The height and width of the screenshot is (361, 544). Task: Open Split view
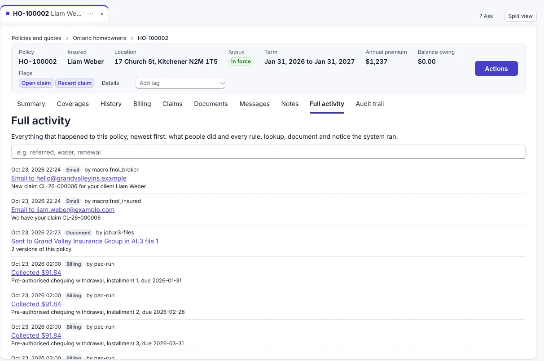click(x=520, y=16)
